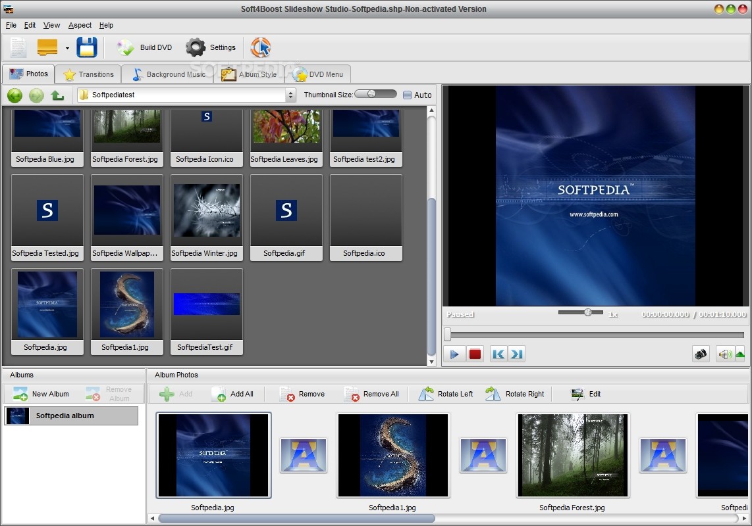Click the Remove All button
This screenshot has height=526, width=752.
coord(371,394)
